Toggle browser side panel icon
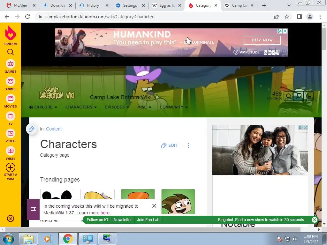The image size is (327, 245). 300,17
